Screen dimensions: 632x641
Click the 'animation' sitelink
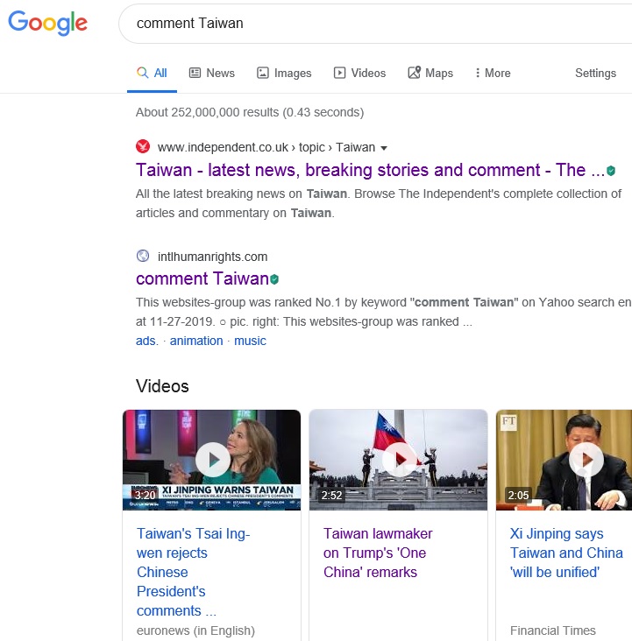click(196, 341)
